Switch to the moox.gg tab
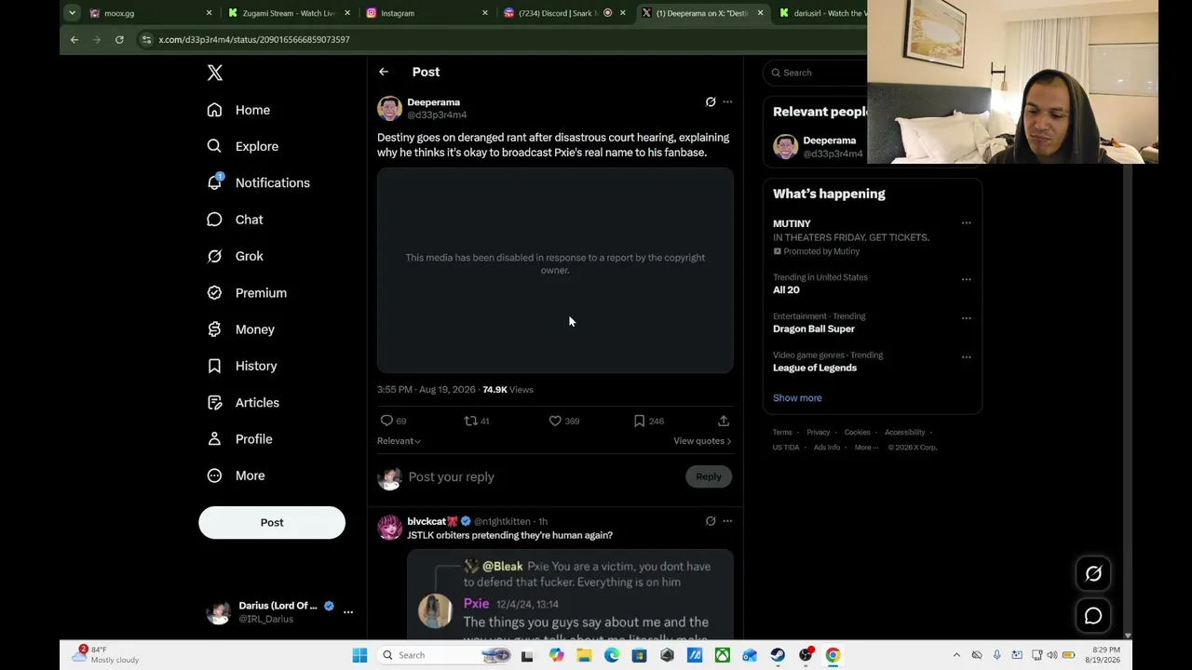The image size is (1192, 670). pos(149,13)
